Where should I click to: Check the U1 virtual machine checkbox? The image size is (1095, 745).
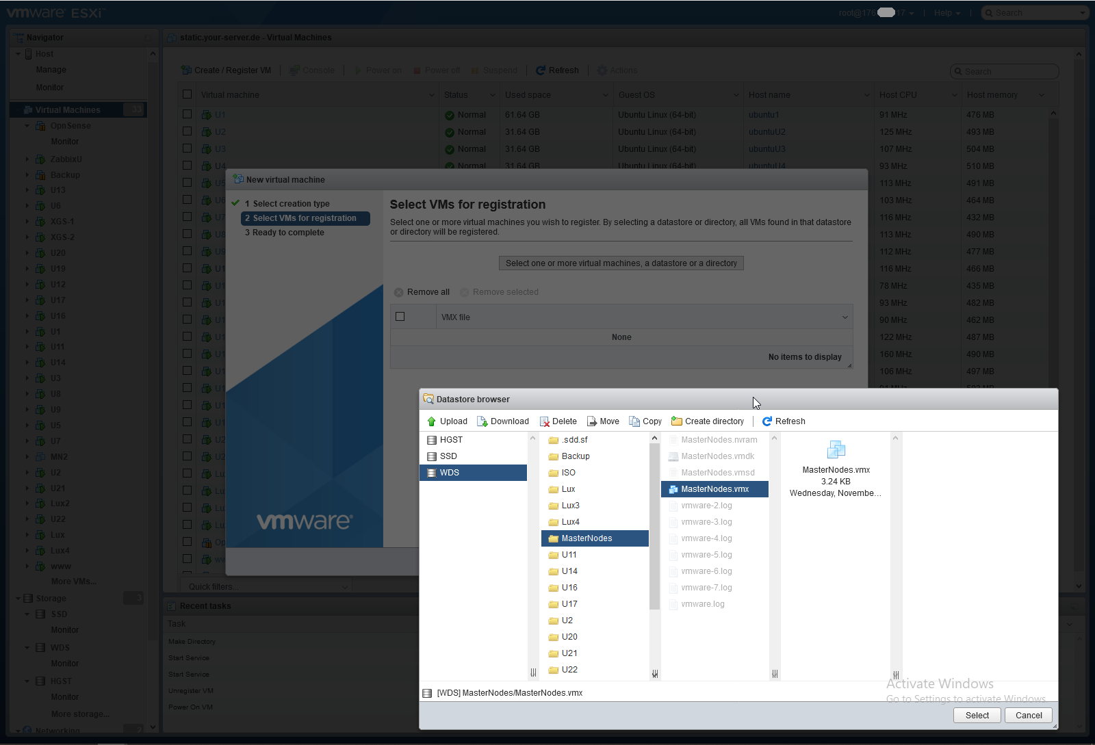coord(187,114)
